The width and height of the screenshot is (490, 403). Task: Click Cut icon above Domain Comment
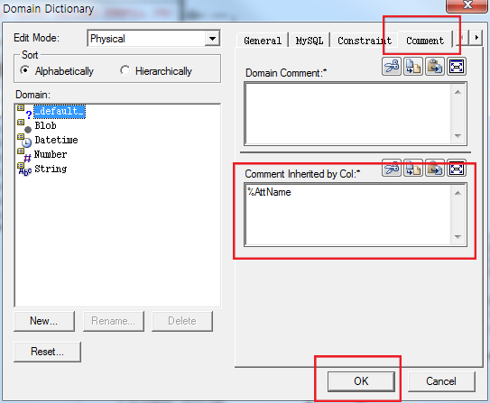pyautogui.click(x=392, y=67)
